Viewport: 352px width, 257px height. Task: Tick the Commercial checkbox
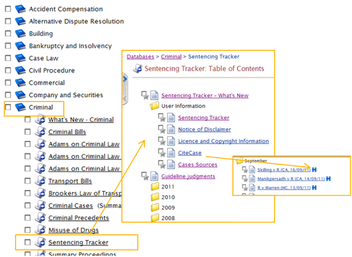click(8, 82)
